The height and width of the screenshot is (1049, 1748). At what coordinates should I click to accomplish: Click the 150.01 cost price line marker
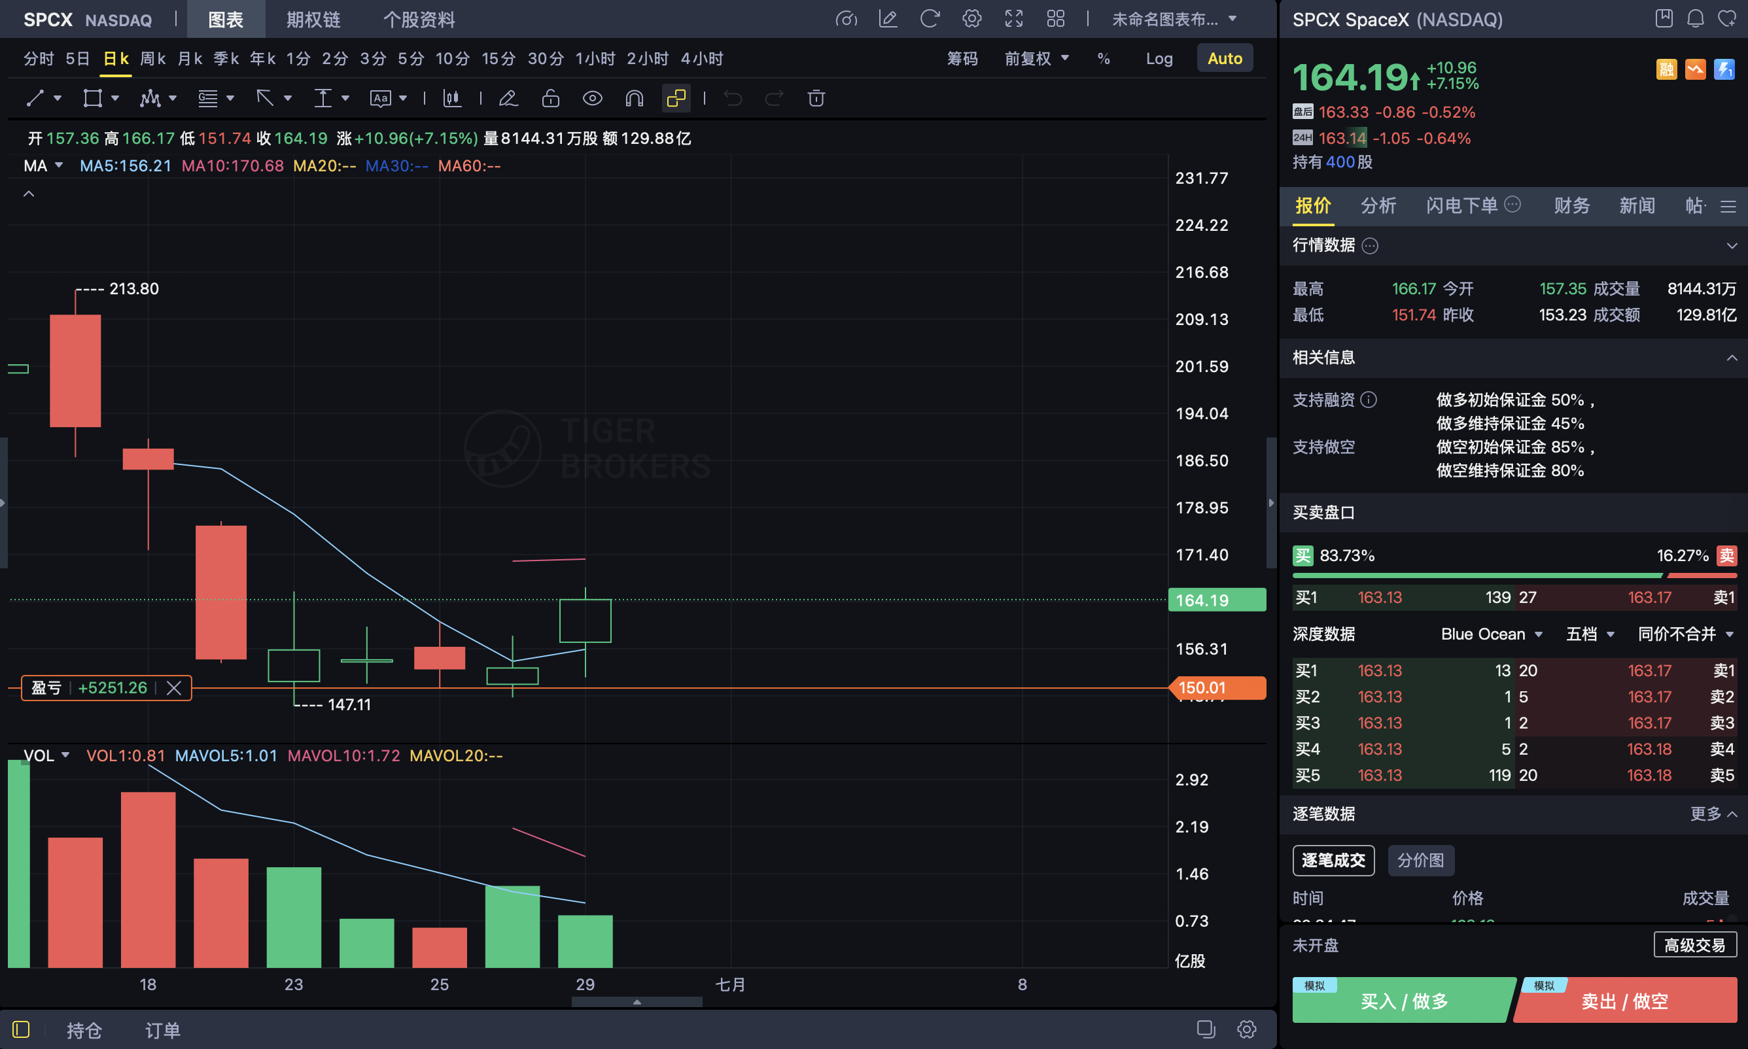tap(1217, 688)
